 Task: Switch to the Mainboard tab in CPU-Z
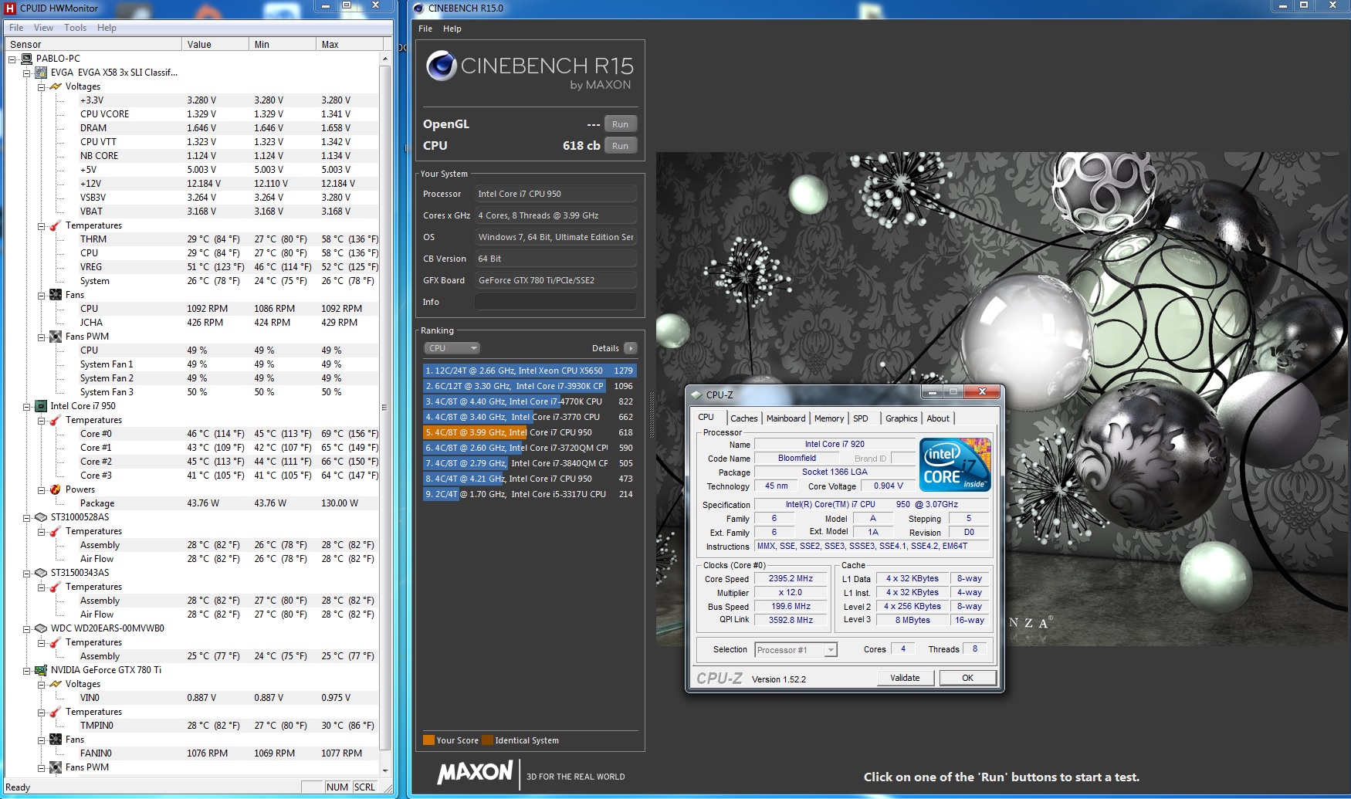click(x=785, y=418)
